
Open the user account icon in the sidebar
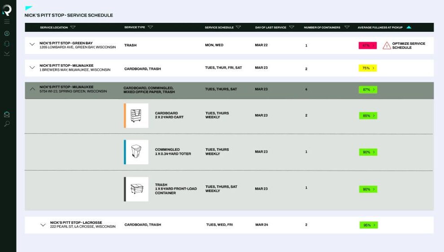point(7,34)
